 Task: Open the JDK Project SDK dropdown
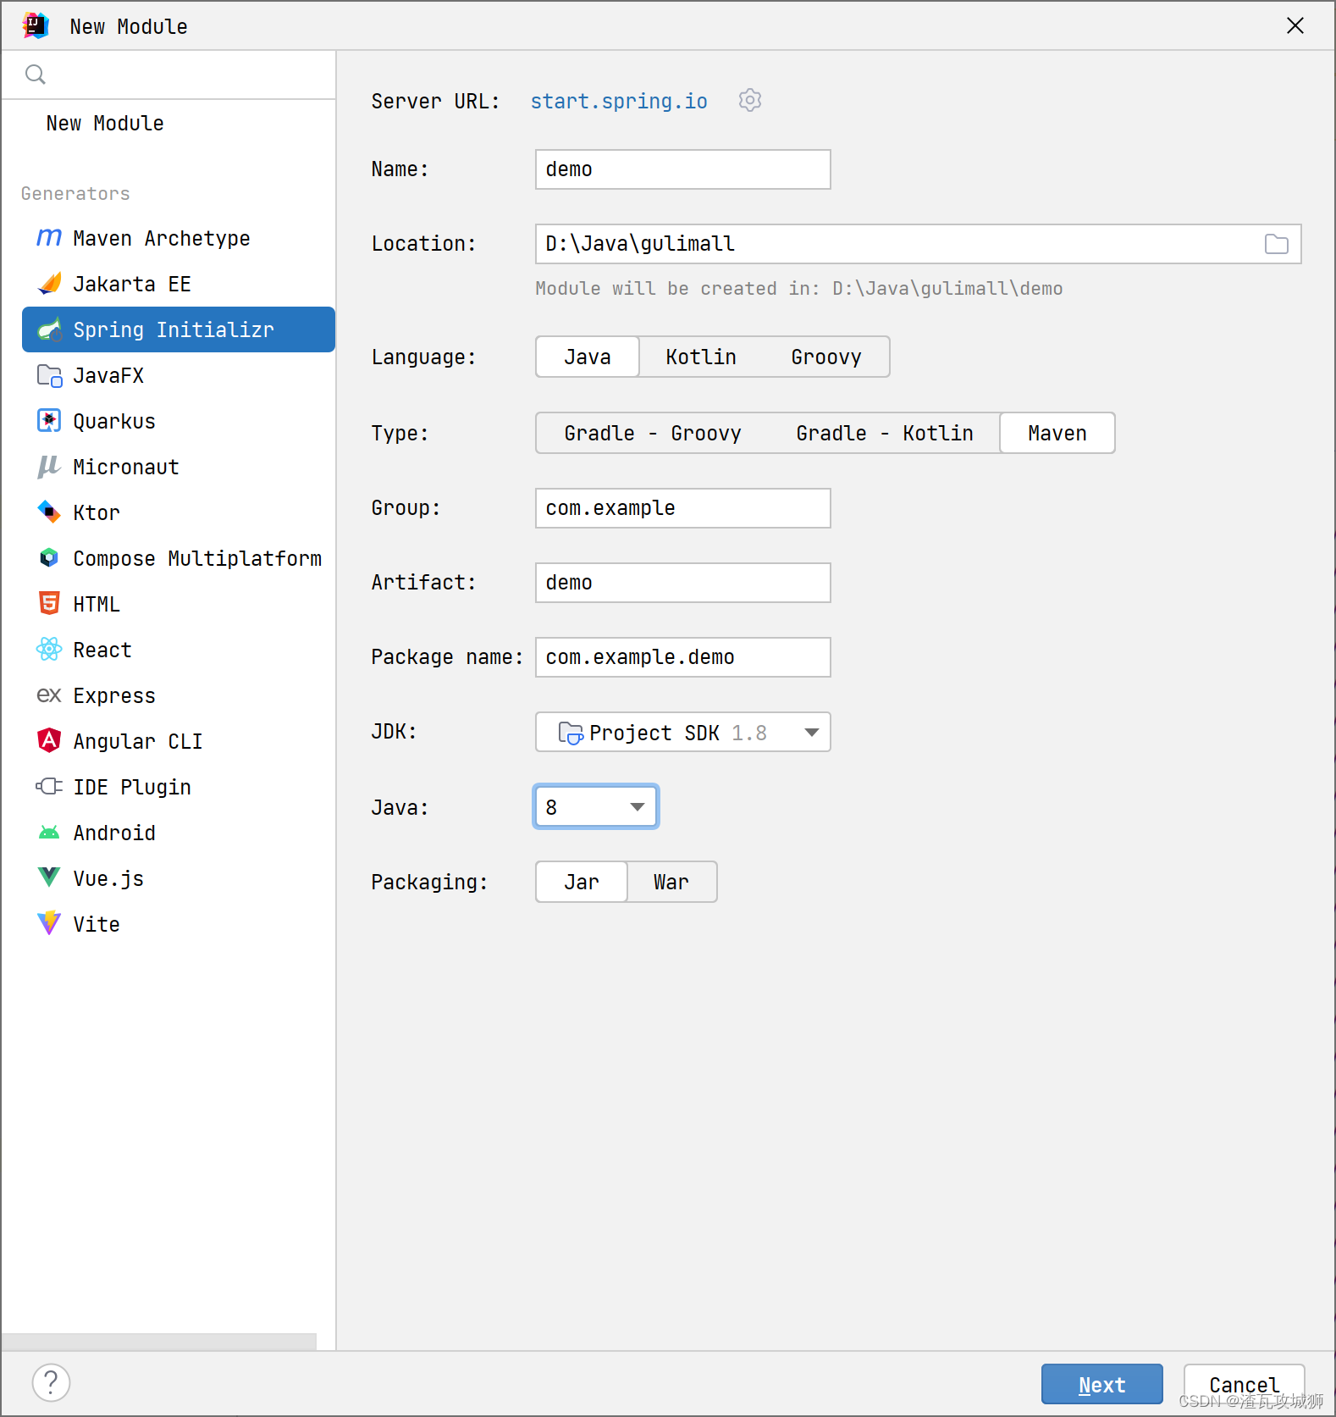point(683,732)
